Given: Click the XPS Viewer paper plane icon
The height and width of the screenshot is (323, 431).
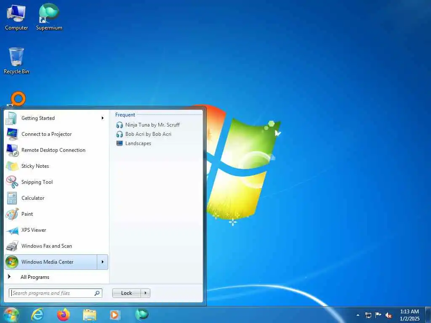Looking at the screenshot, I should coord(12,230).
